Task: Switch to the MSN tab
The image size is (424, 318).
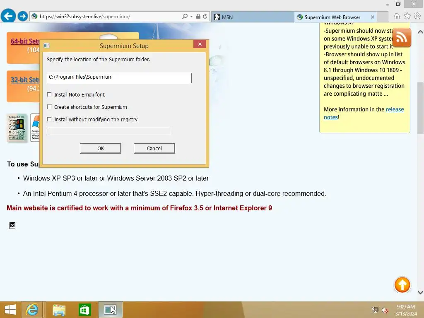Action: click(252, 17)
